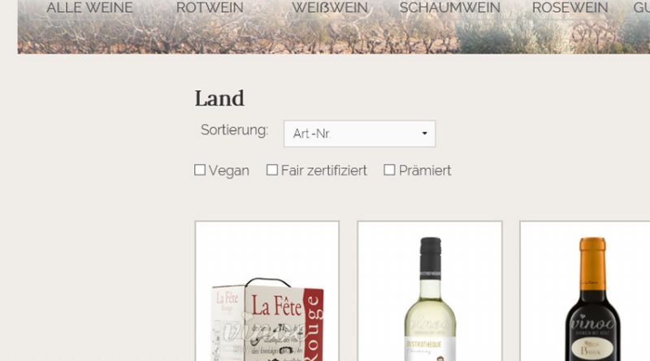Click the Prämiert label text

click(x=425, y=170)
